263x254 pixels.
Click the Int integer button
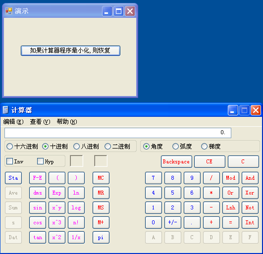click(x=250, y=222)
